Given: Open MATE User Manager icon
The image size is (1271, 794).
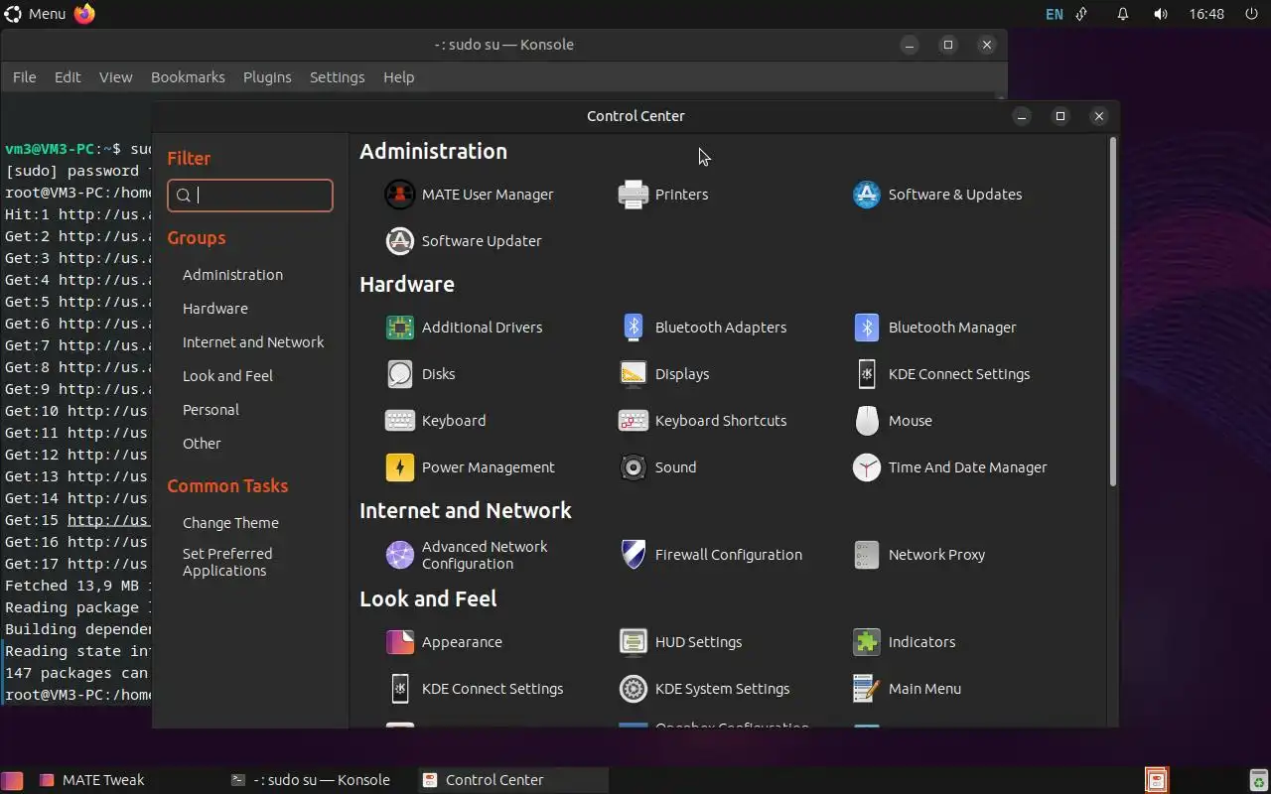Looking at the screenshot, I should click(399, 195).
